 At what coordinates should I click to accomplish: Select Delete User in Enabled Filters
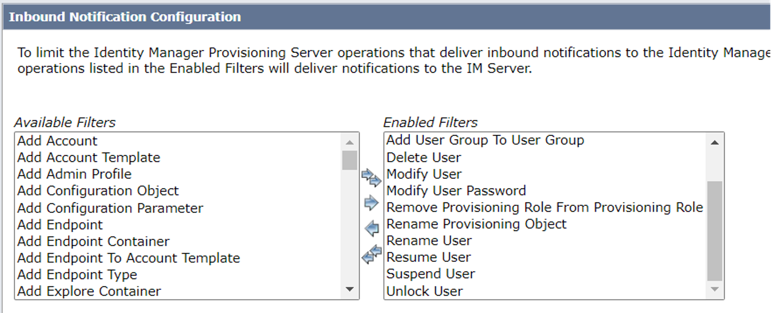(x=423, y=158)
